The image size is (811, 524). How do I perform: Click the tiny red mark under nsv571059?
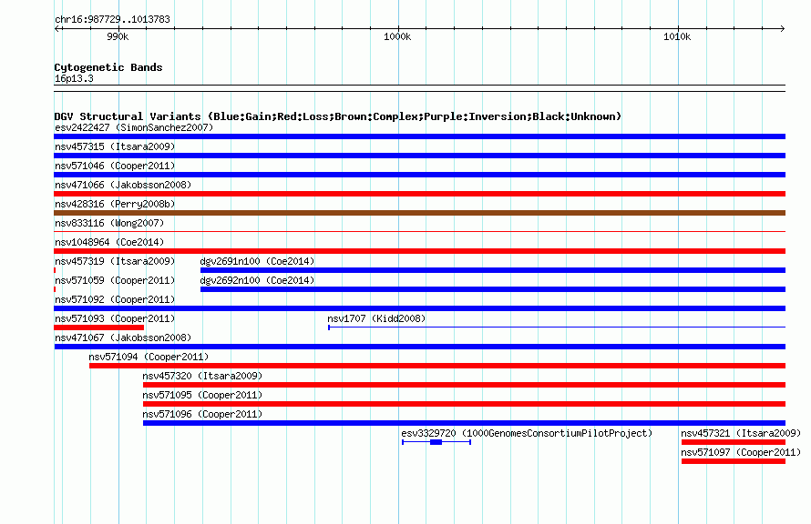coord(55,289)
